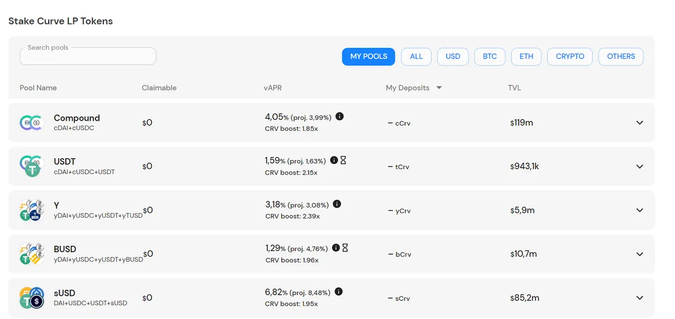Open info icon next to BUSD vAPR
The width and height of the screenshot is (675, 319).
point(336,247)
